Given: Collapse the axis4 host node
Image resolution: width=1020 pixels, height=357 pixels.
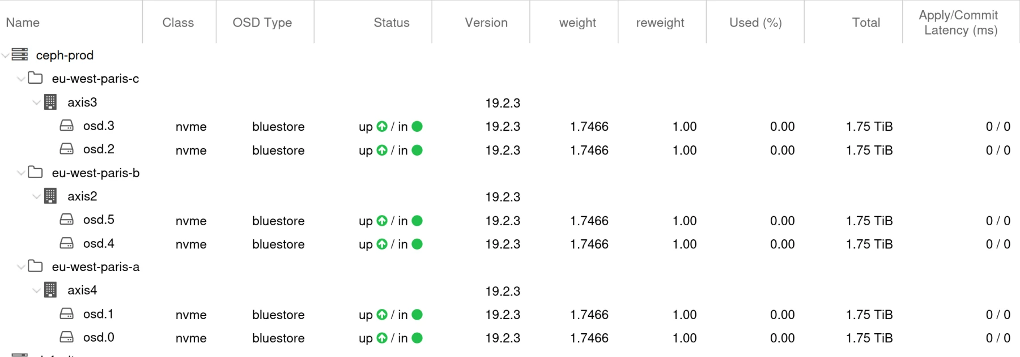Looking at the screenshot, I should pos(36,290).
